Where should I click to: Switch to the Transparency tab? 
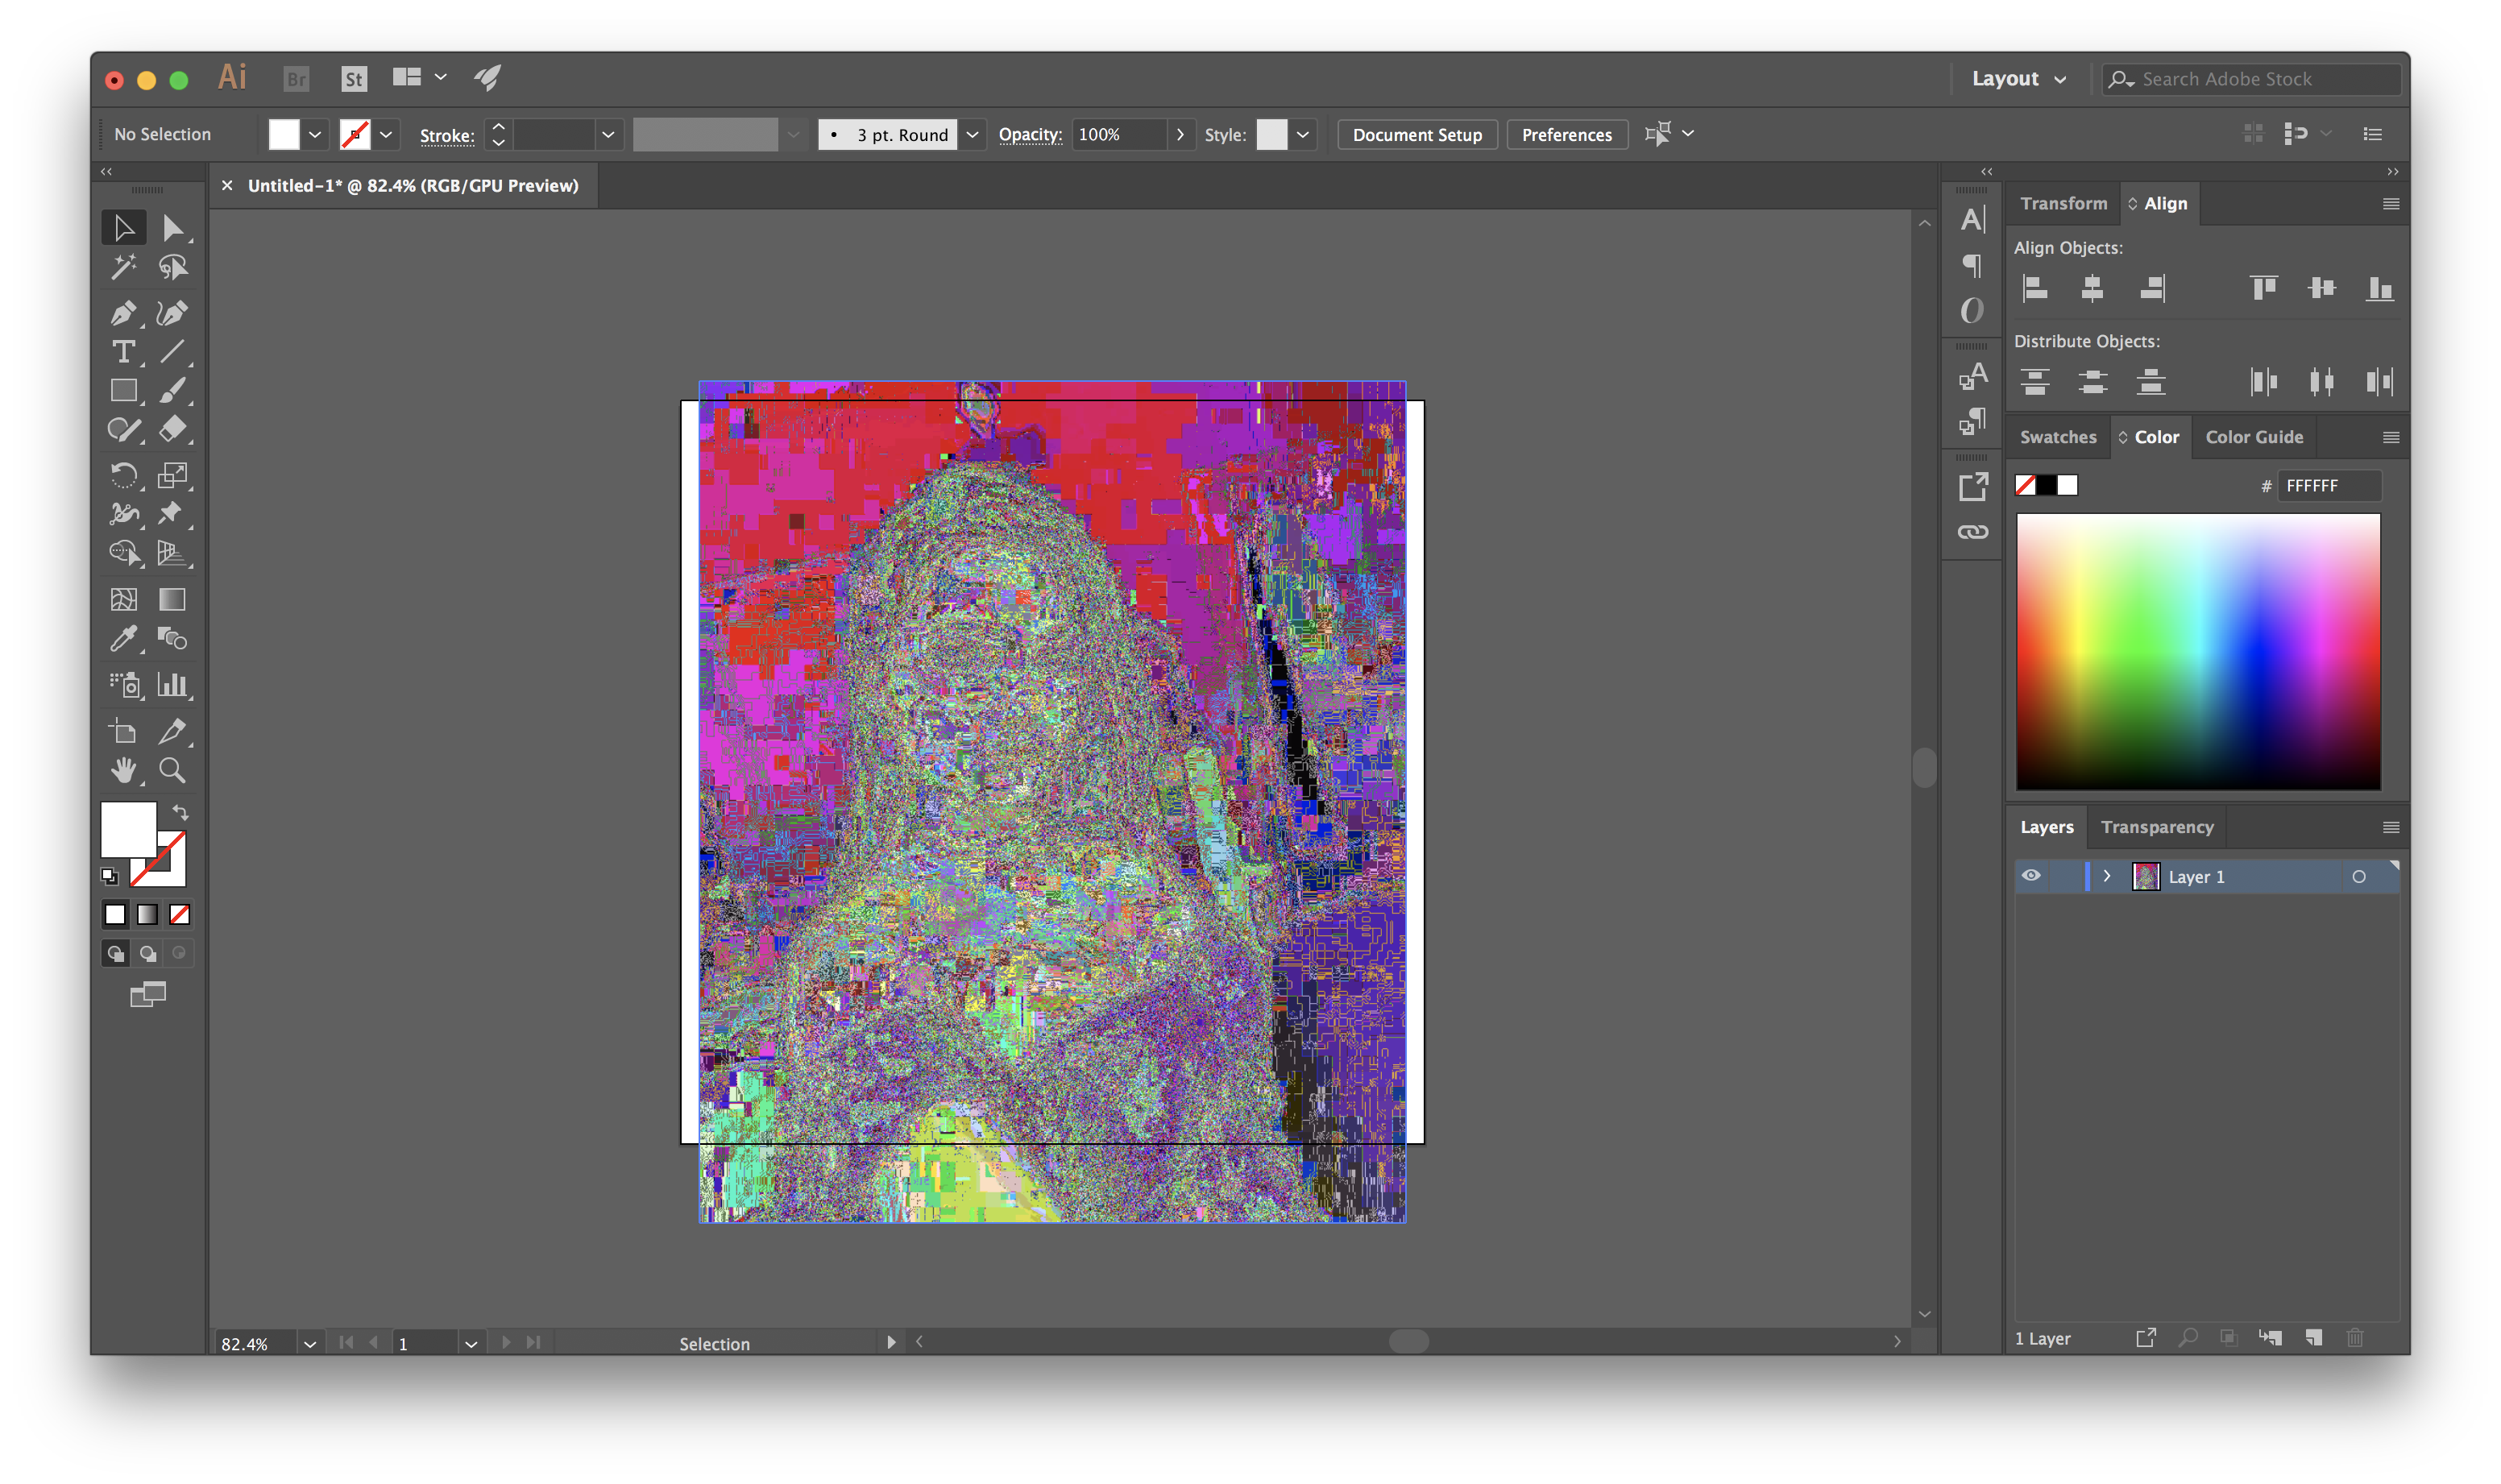[2157, 827]
